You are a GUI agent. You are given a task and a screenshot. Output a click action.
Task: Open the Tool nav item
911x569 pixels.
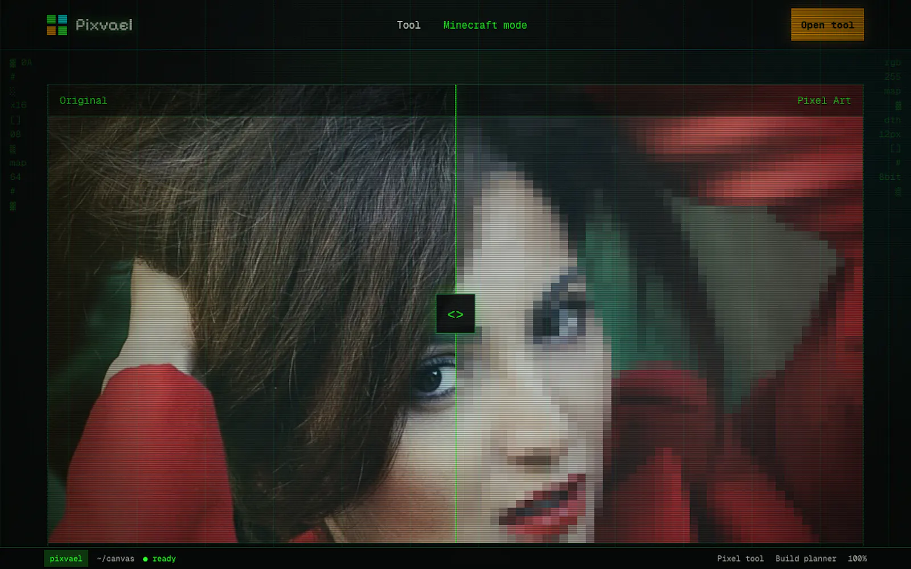pos(408,25)
